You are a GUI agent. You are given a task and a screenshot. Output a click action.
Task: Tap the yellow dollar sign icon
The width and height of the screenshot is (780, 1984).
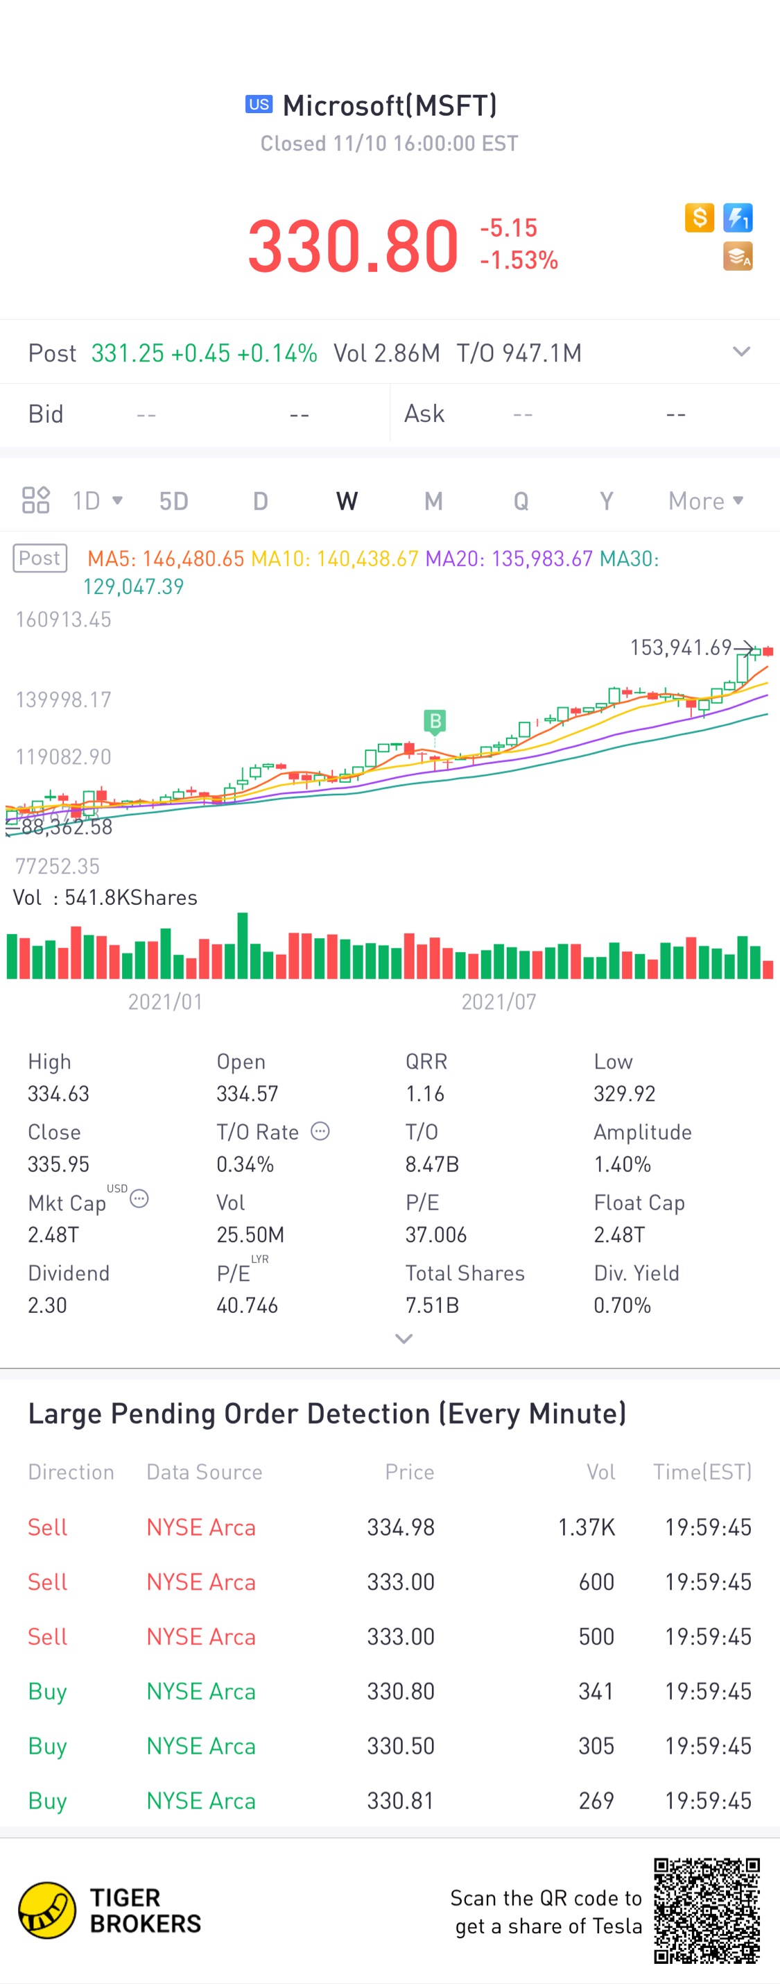[x=700, y=218]
